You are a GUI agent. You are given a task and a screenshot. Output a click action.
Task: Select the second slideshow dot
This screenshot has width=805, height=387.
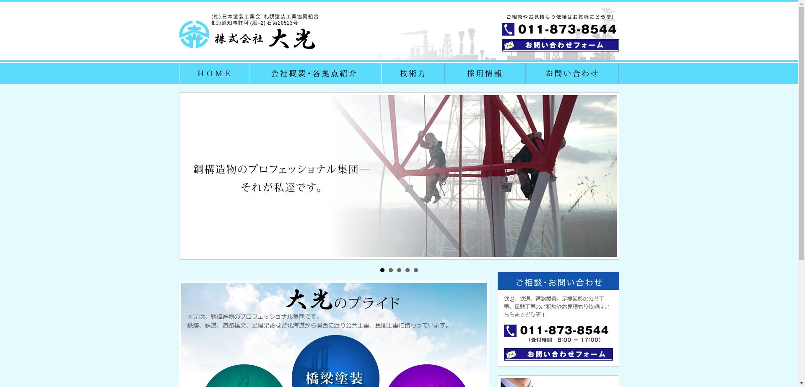[x=391, y=270]
